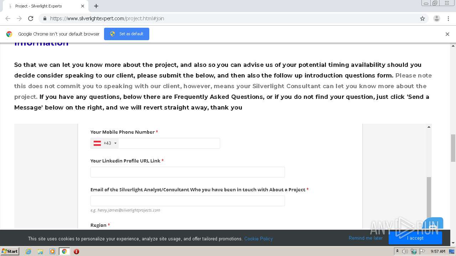Open Chrome three-dot menu
The height and width of the screenshot is (256, 456).
coord(448,18)
